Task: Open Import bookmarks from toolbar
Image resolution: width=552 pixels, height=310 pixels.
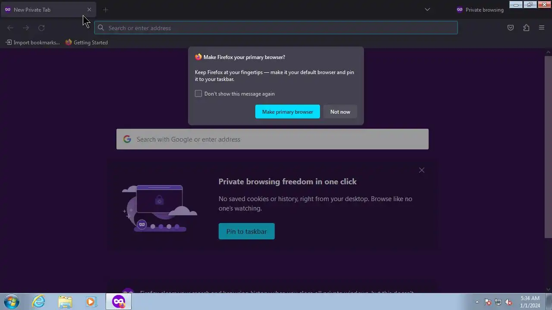Action: pos(33,43)
